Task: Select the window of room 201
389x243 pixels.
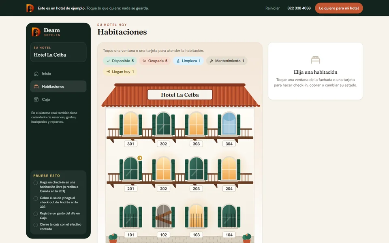Action: click(x=131, y=168)
